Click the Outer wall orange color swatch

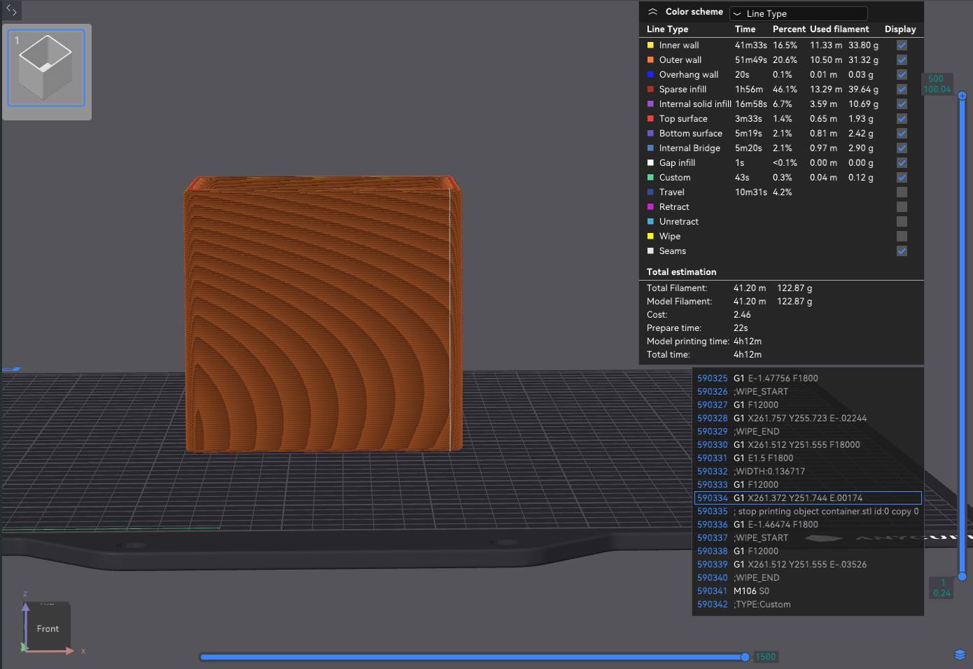coord(650,59)
